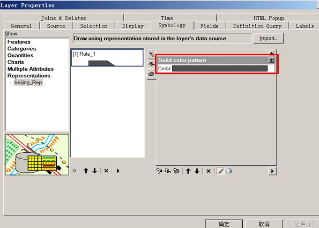
Task: Cancel with the 取消 button
Action: [264, 224]
